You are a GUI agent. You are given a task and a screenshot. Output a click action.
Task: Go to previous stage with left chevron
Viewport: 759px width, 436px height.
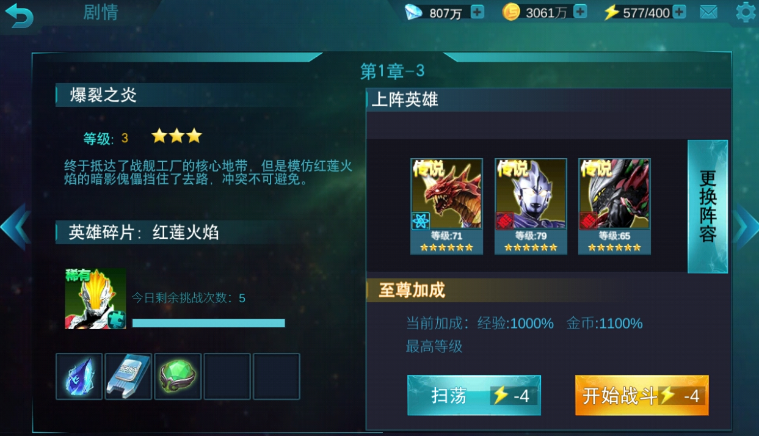tap(15, 227)
